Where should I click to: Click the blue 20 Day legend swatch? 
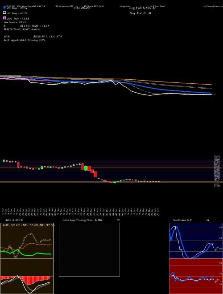pyautogui.click(x=4, y=8)
